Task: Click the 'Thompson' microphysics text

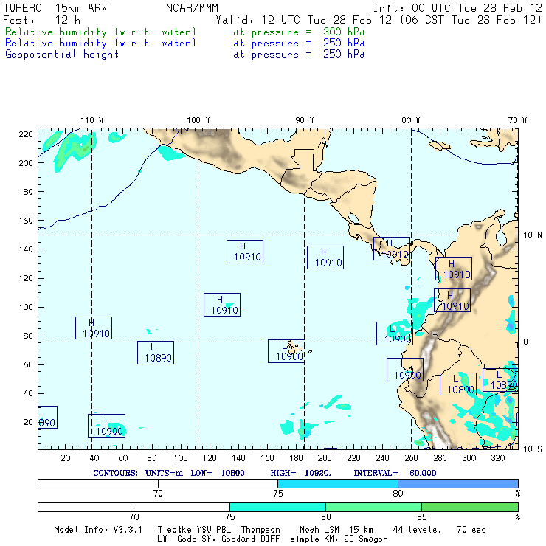Action: tap(260, 530)
